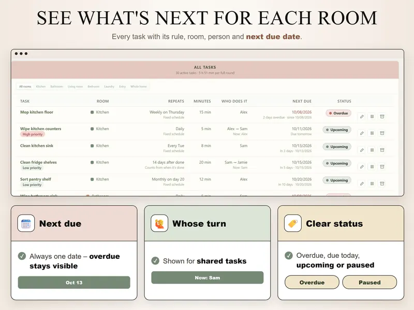Open the Living room filter tab
The width and height of the screenshot is (414, 310).
75,86
